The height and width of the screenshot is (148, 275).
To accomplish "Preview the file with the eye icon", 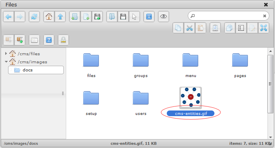I will tap(164, 17).
